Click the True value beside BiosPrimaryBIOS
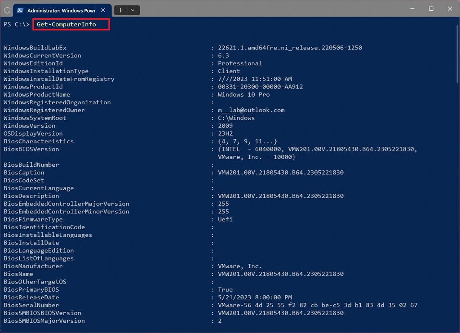The image size is (460, 333). point(225,289)
